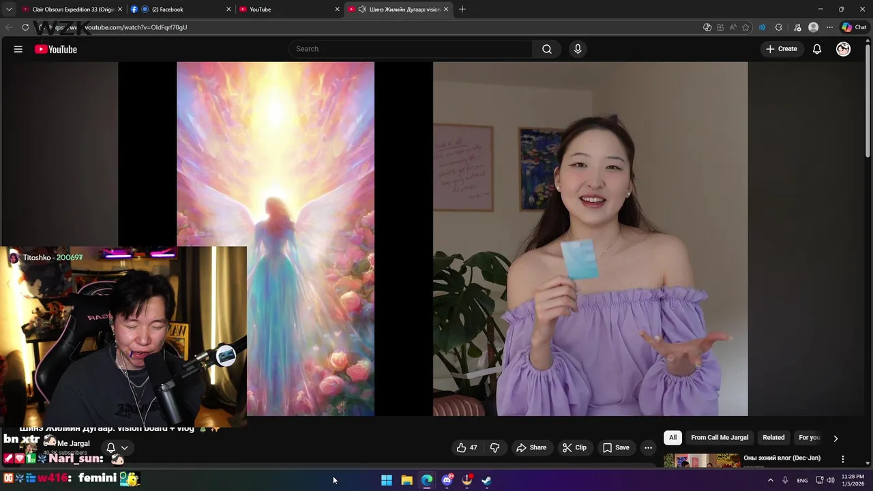The width and height of the screenshot is (873, 491).
Task: Dislike the video
Action: [x=495, y=447]
